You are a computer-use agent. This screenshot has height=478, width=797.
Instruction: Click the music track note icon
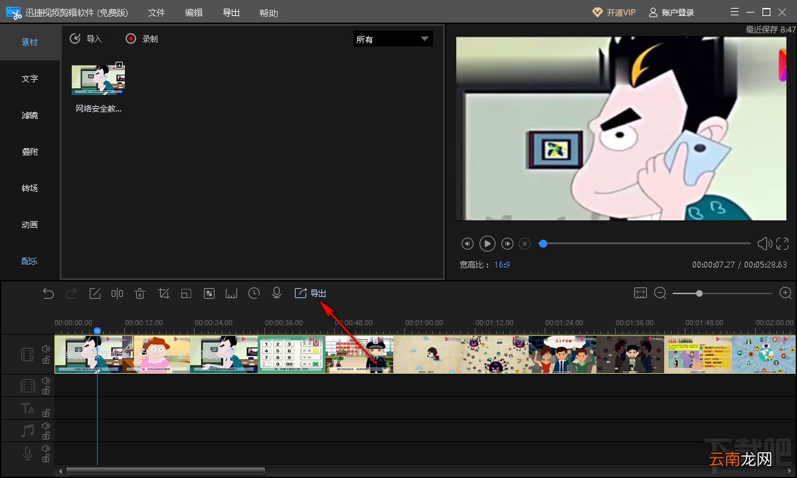[x=27, y=431]
